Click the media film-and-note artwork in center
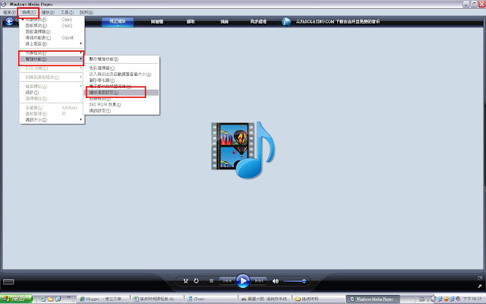486x304 pixels. tap(243, 150)
